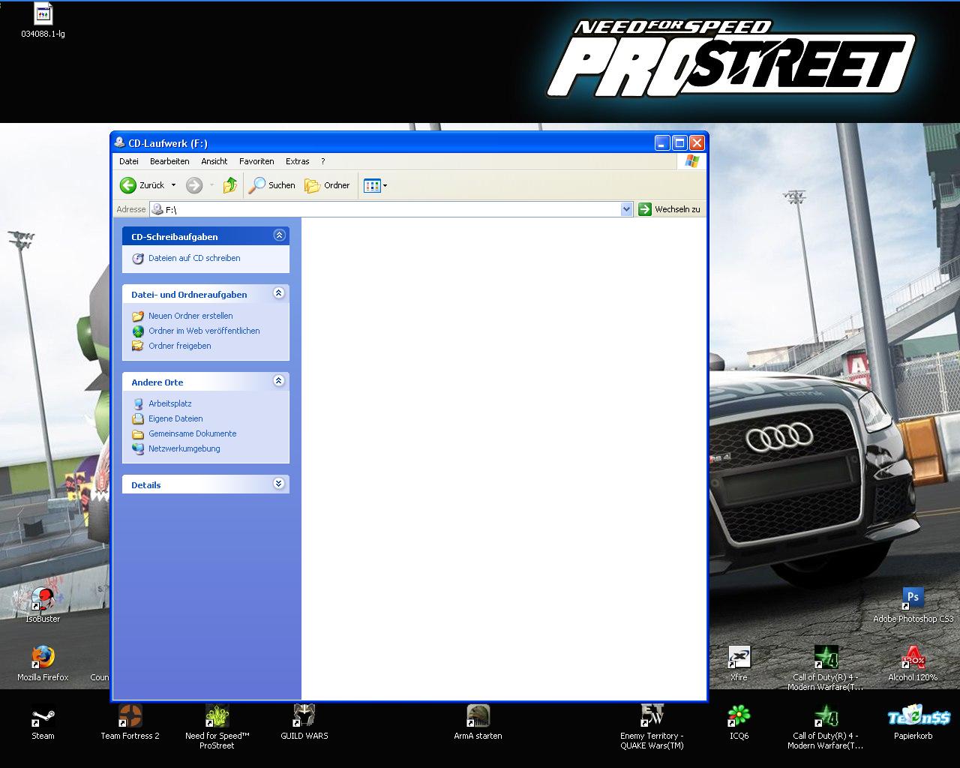Expand the Details panel
This screenshot has width=960, height=768.
tap(279, 484)
